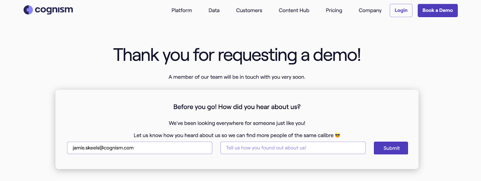Open the Content Hub menu
This screenshot has width=481, height=181.
click(x=294, y=10)
